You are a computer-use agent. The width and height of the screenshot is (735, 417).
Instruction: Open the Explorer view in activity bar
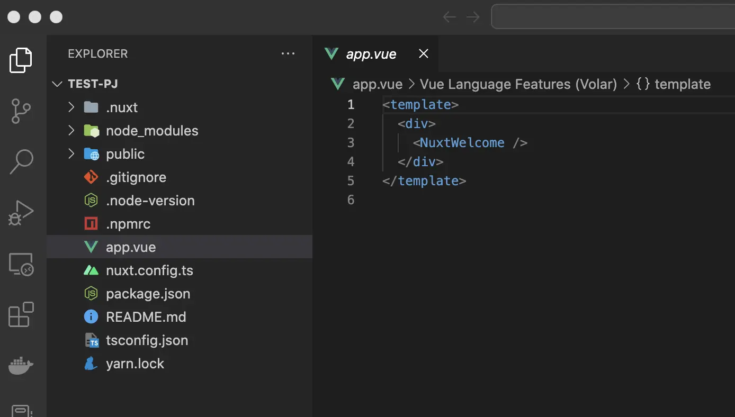pyautogui.click(x=21, y=60)
